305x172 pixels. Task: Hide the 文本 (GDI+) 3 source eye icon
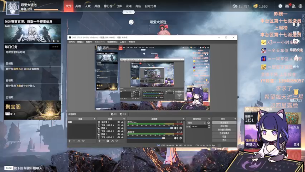click(119, 131)
